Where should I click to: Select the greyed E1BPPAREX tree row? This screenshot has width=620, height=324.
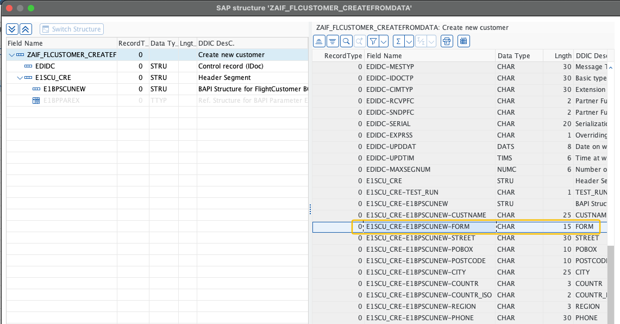pos(157,101)
